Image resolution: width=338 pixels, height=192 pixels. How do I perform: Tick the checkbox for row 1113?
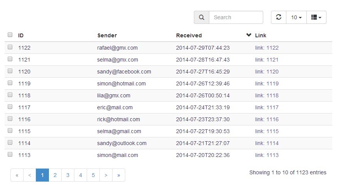tap(10, 155)
